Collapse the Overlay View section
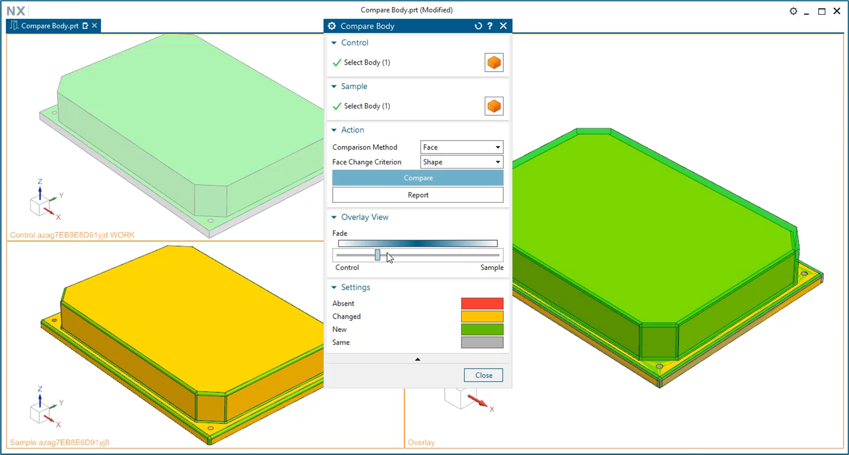Image resolution: width=849 pixels, height=455 pixels. tap(334, 217)
